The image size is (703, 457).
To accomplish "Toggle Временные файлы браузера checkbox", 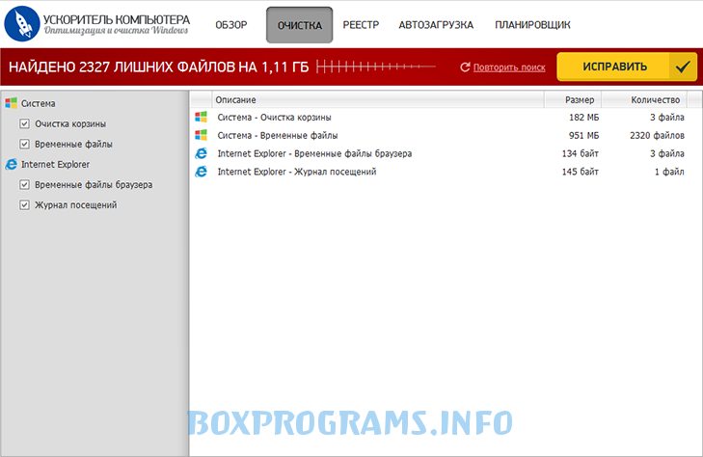I will [x=25, y=184].
